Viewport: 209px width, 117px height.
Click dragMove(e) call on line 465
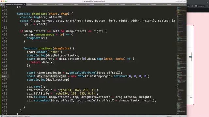point(37,38)
